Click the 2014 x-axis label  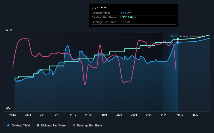coord(28,115)
